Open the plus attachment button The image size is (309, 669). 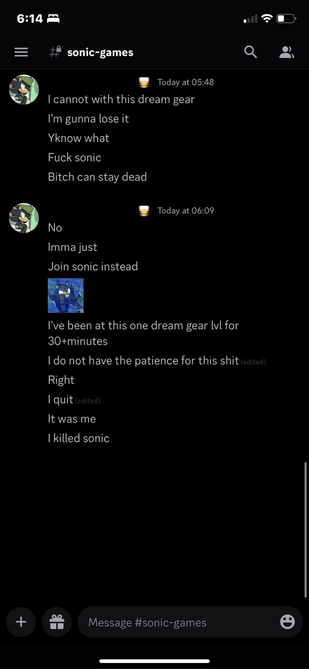(21, 622)
